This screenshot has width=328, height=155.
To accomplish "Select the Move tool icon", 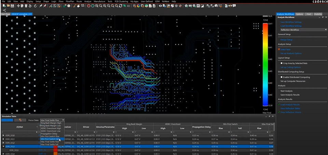I will (x=18, y=6).
